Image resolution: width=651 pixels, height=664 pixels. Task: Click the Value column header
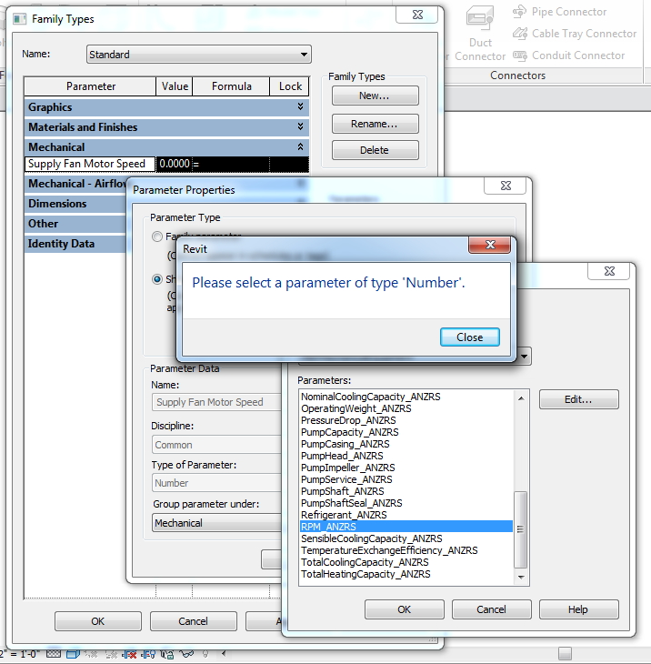(x=175, y=86)
